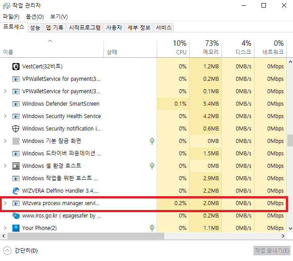Click the Windows Security notification shield icon
This screenshot has width=293, height=261.
click(x=16, y=129)
